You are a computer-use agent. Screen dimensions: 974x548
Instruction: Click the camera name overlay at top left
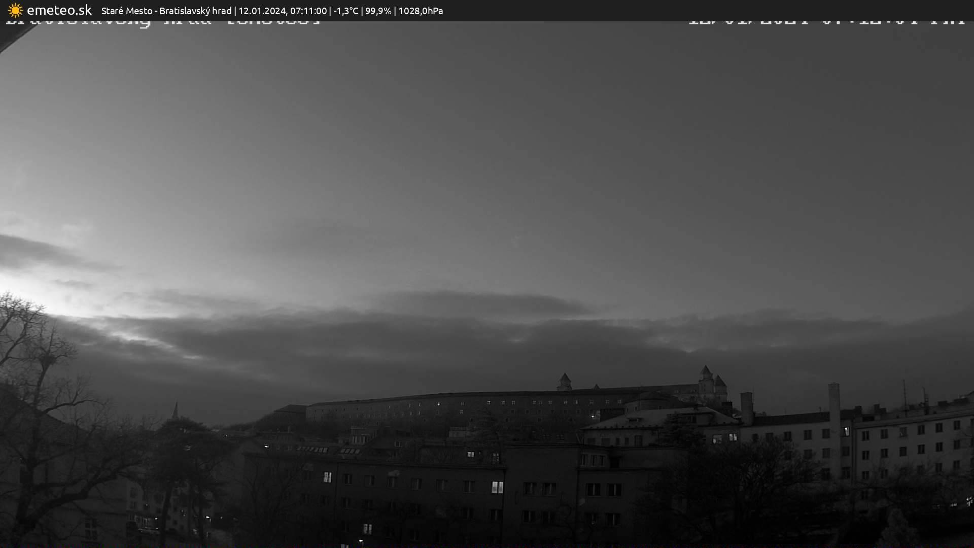tap(162, 22)
